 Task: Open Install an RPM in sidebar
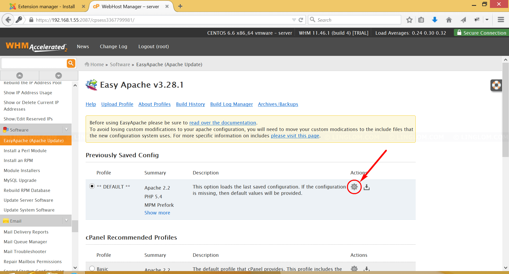click(18, 160)
